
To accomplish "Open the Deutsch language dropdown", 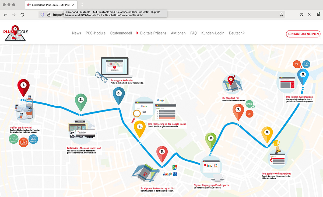I will pos(237,33).
